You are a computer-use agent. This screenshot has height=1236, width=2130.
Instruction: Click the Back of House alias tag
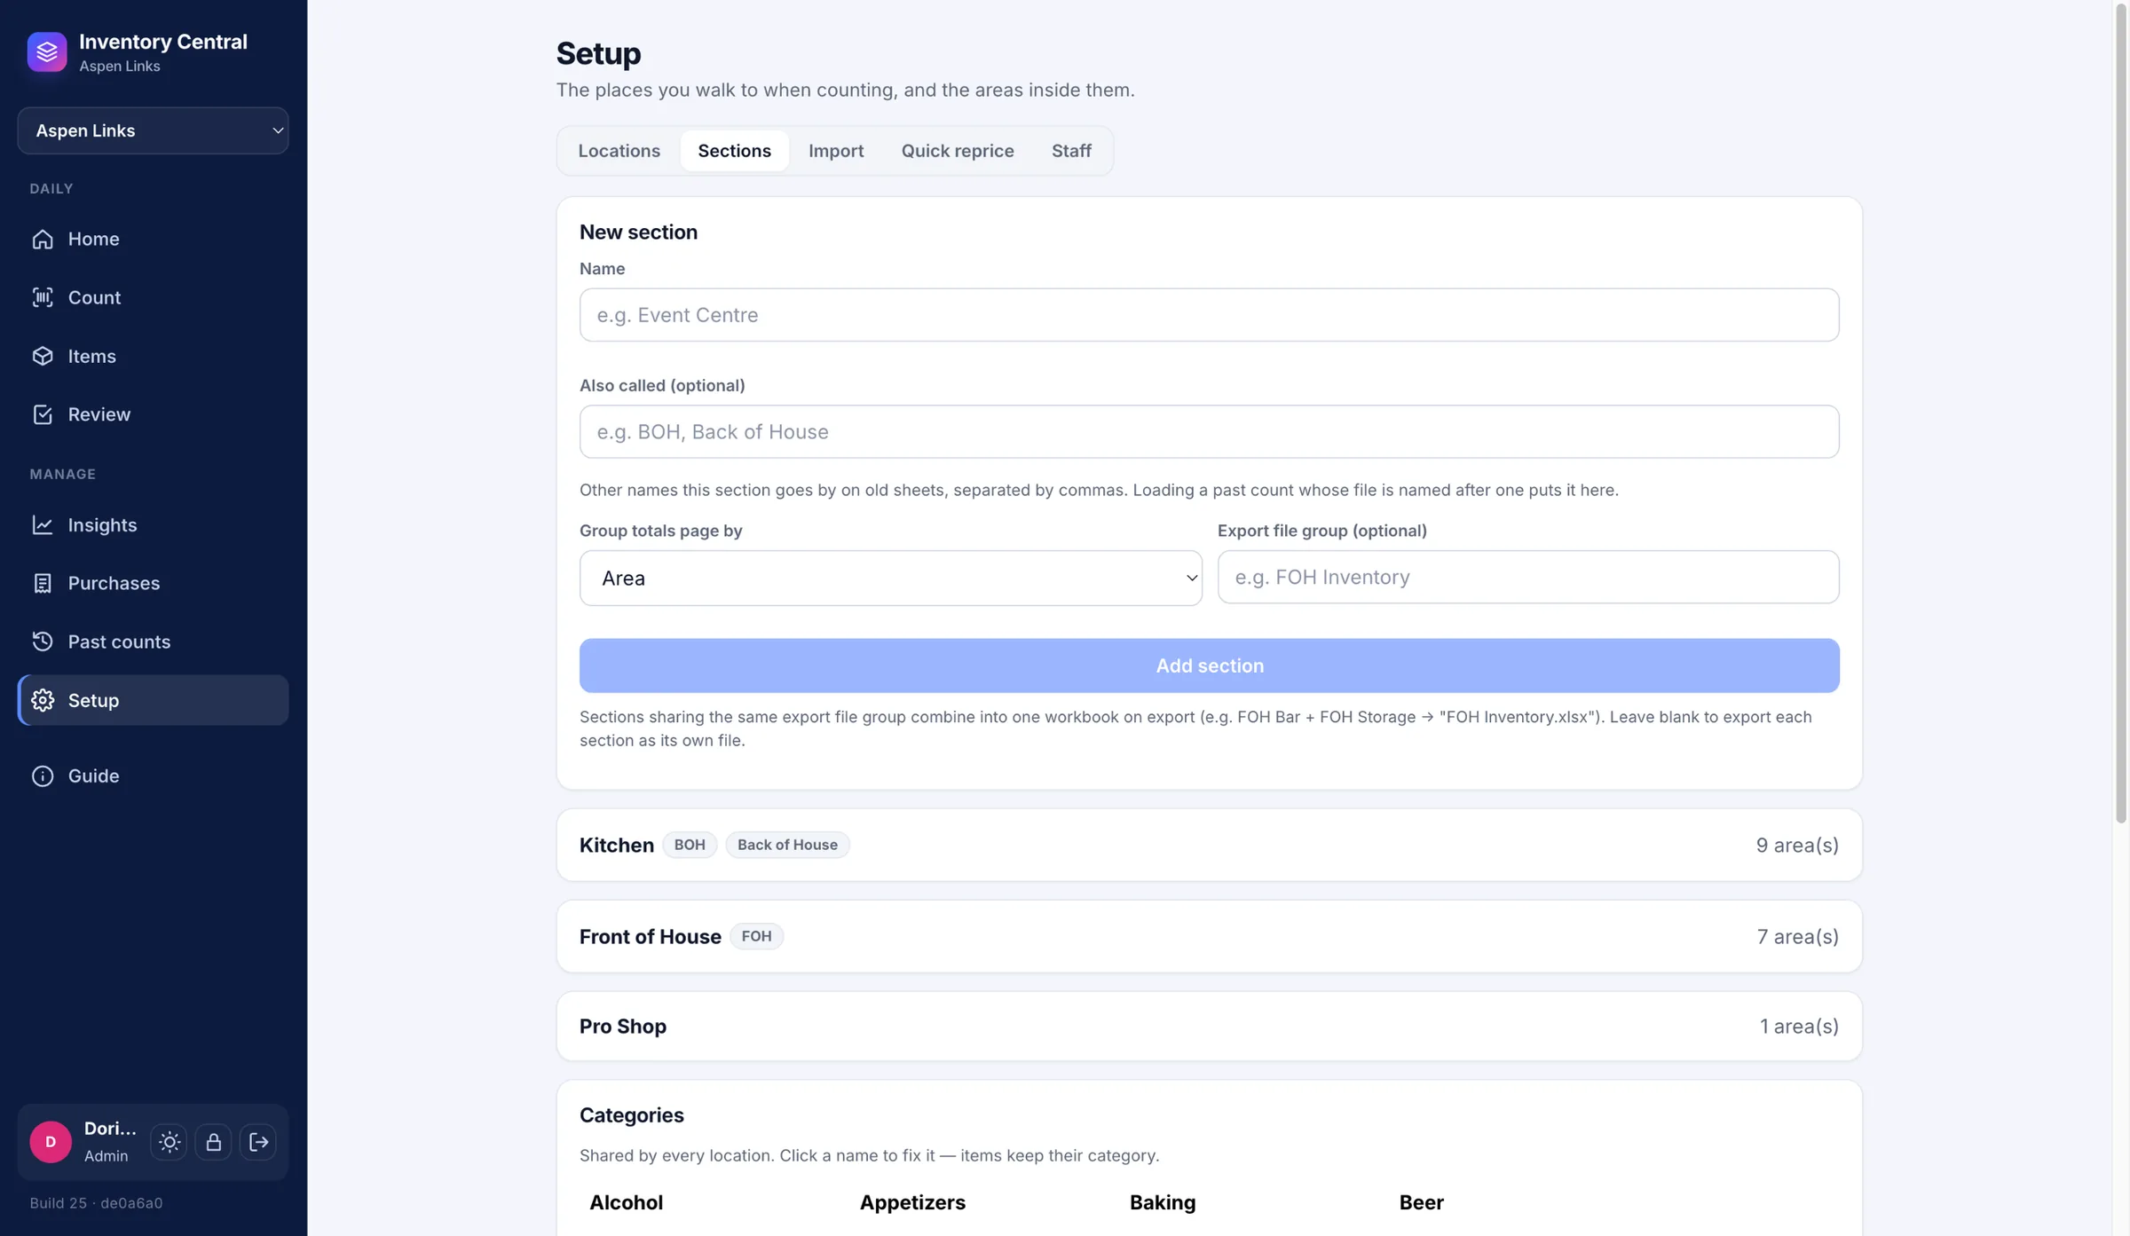(787, 845)
